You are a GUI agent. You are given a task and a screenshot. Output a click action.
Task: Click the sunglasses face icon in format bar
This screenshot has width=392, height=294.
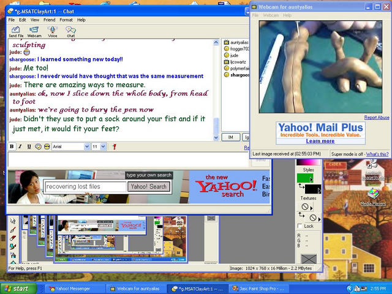[47, 146]
